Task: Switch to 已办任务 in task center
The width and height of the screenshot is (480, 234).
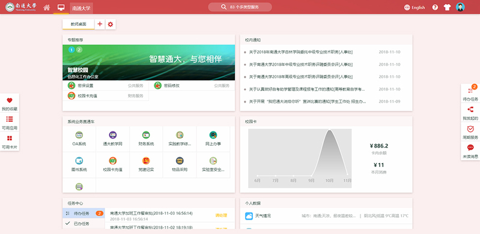Action: pos(84,224)
